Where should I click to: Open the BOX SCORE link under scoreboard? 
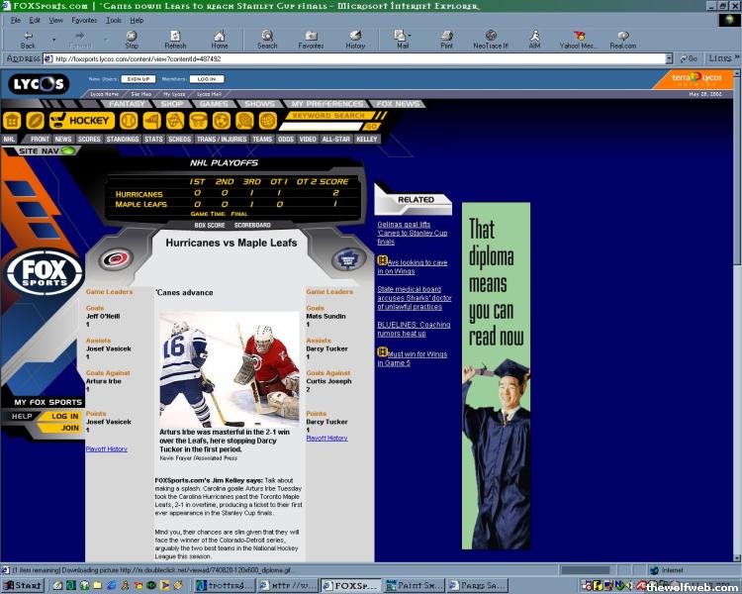coord(210,226)
